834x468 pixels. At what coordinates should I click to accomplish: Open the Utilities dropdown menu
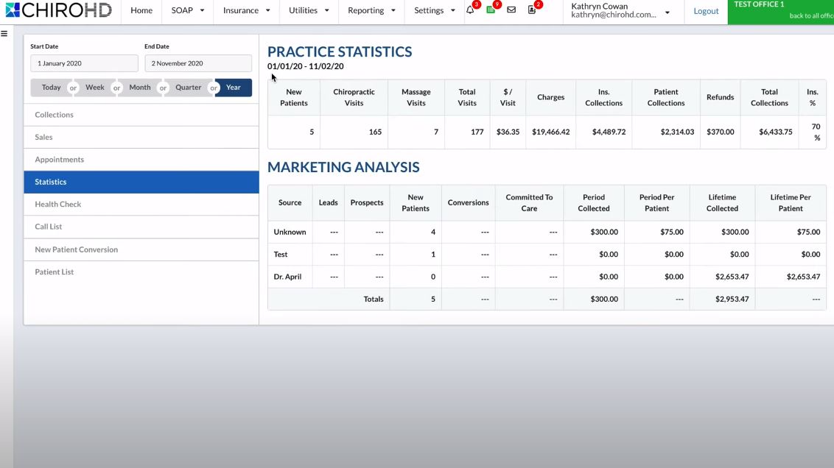(x=309, y=10)
